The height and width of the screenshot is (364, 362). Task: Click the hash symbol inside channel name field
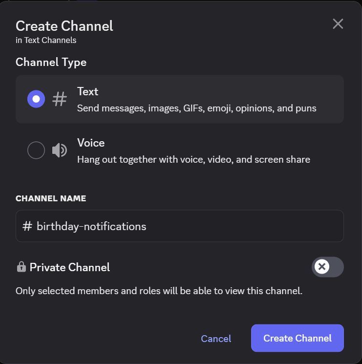coord(27,226)
